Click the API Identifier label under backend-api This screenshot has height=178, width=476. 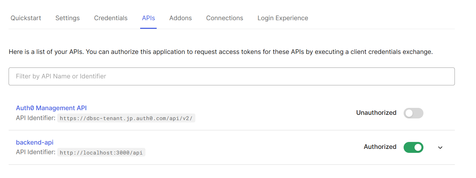pos(35,152)
